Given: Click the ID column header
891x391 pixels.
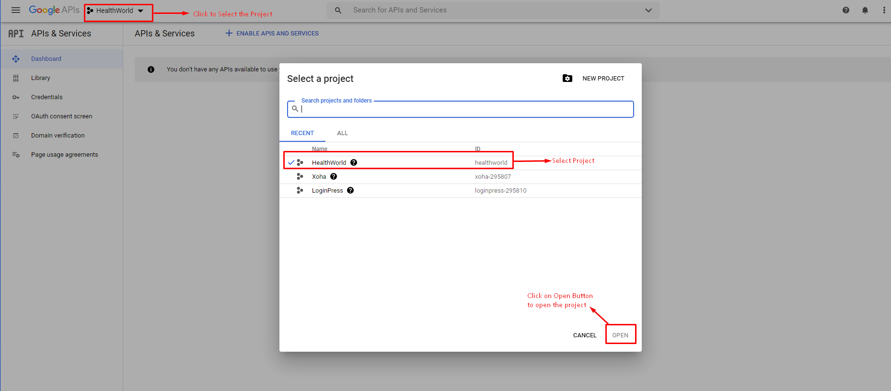Looking at the screenshot, I should pyautogui.click(x=477, y=149).
